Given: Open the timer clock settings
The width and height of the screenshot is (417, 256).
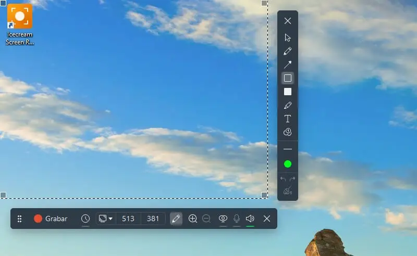Looking at the screenshot, I should point(85,219).
